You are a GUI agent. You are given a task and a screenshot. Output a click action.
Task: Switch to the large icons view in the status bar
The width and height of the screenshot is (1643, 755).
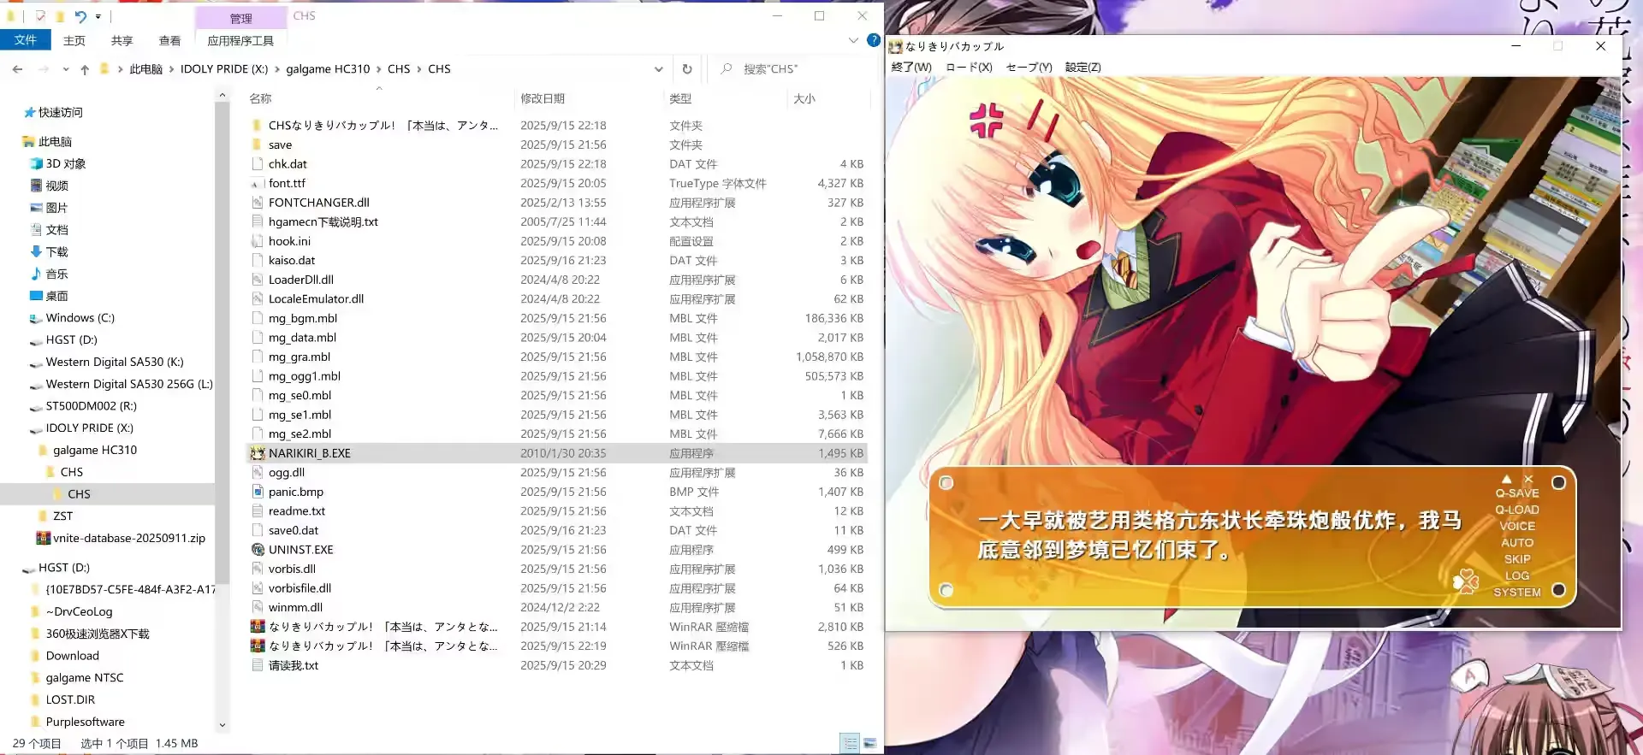[870, 743]
